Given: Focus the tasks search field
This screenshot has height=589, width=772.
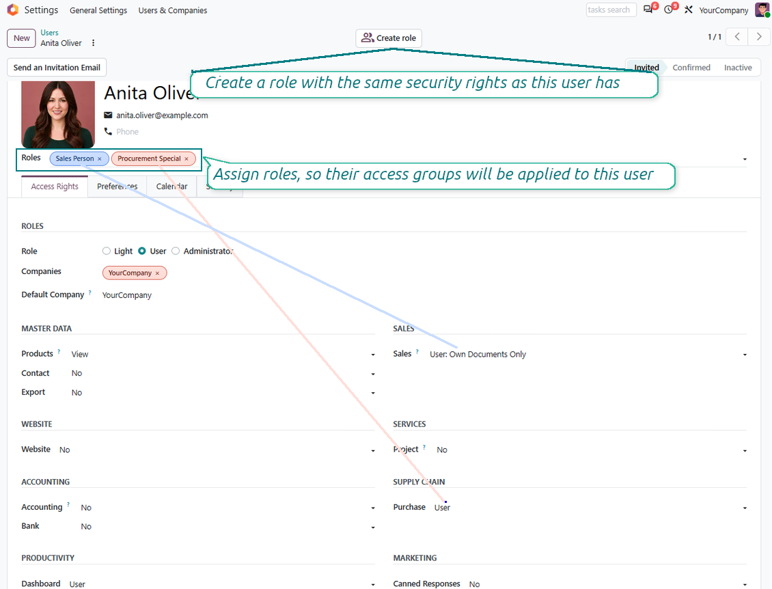Looking at the screenshot, I should point(611,10).
